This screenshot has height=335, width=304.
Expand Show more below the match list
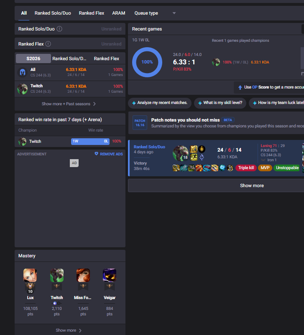(x=252, y=185)
